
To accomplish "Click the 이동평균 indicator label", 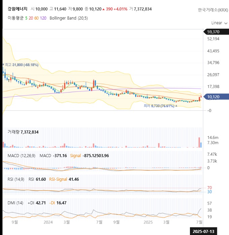I will click(x=15, y=18).
